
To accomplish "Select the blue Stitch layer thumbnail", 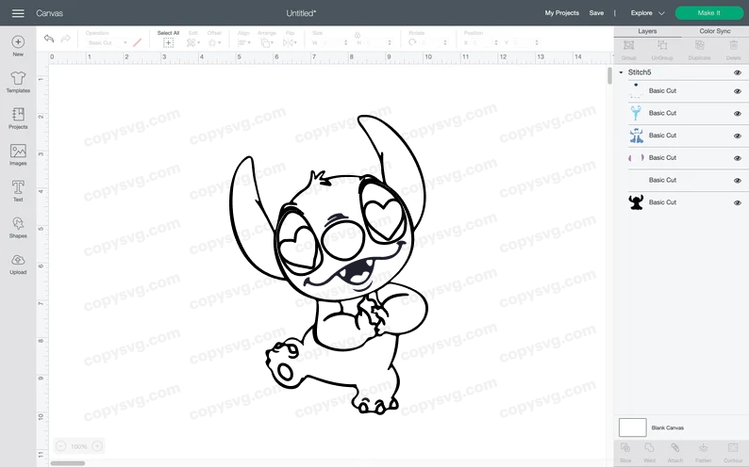I will click(636, 136).
